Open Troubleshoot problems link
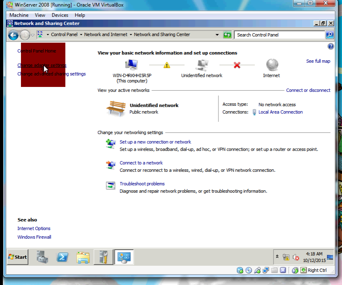 point(142,184)
